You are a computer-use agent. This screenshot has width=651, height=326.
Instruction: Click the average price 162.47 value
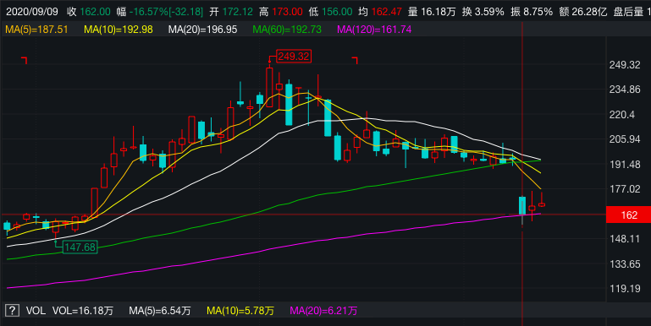386,12
